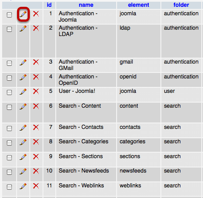Check the box for Authentication - Joomla row
The width and height of the screenshot is (203, 198).
(9, 15)
